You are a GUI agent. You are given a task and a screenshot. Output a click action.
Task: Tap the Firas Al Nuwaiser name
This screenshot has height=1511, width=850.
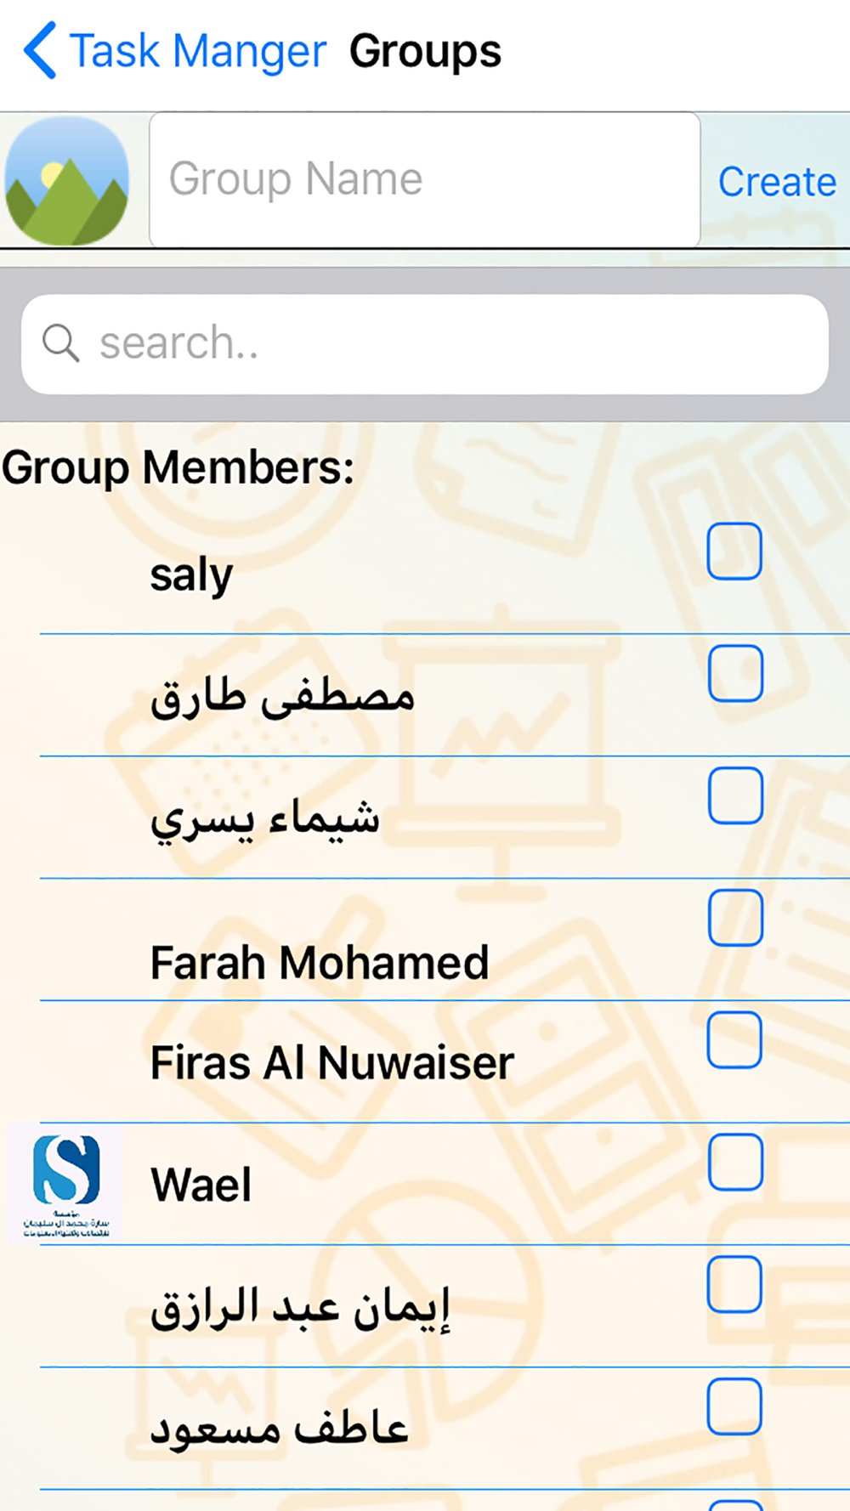click(332, 1062)
